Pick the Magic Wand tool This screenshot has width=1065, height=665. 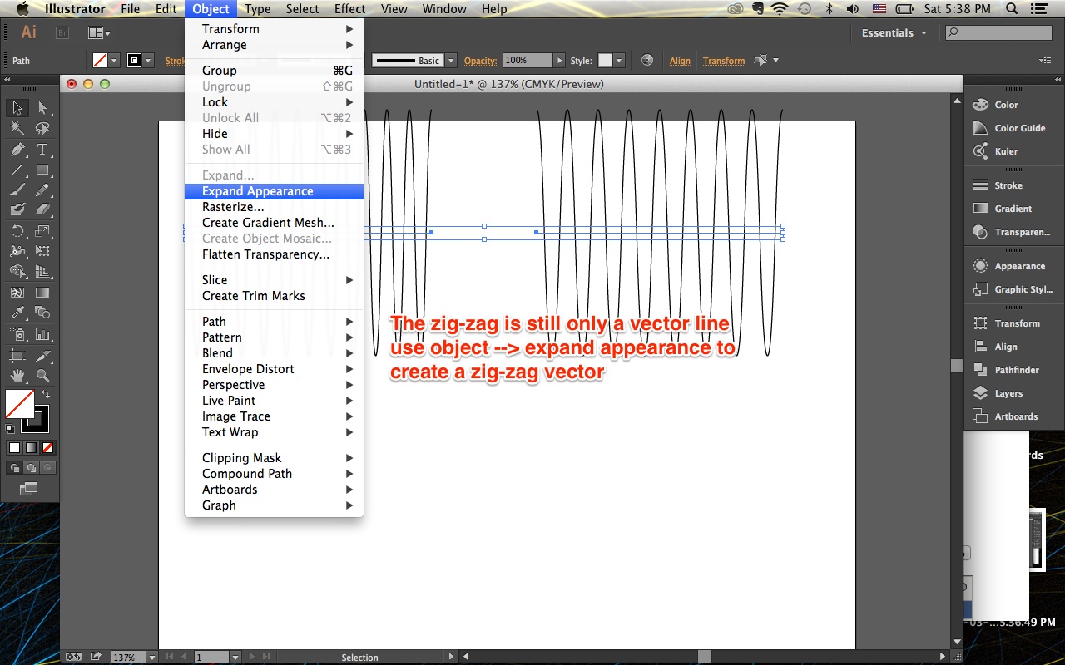coord(17,129)
